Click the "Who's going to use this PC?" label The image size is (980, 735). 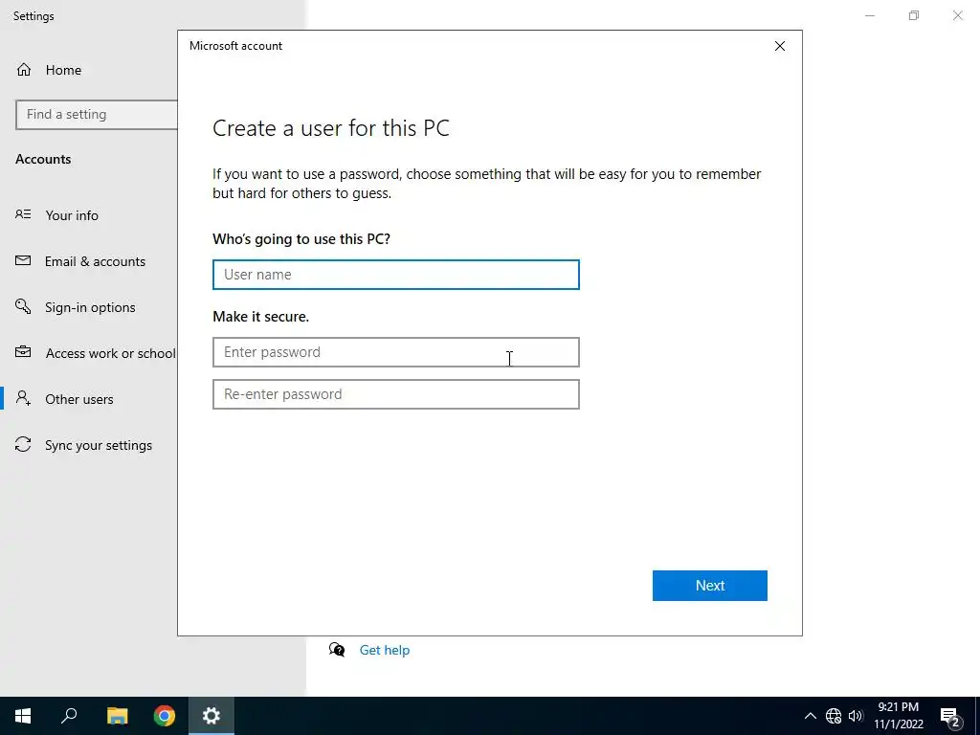pyautogui.click(x=301, y=238)
